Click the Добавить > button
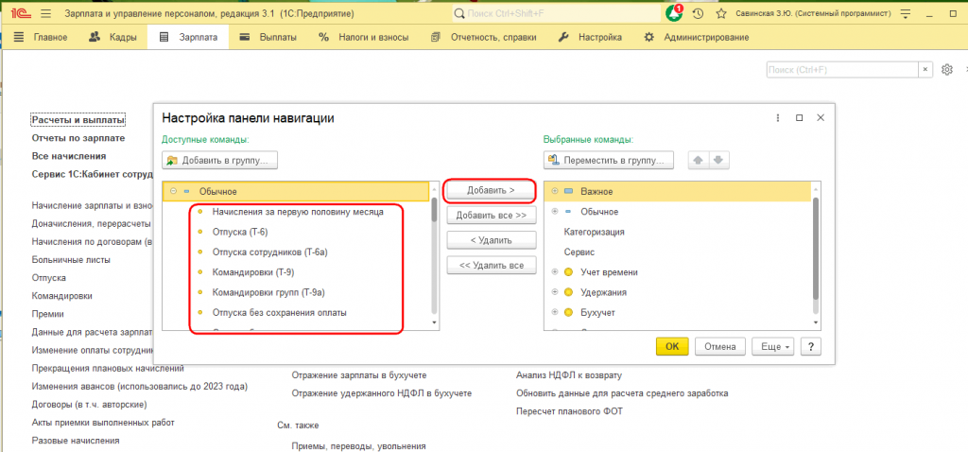 (x=491, y=191)
